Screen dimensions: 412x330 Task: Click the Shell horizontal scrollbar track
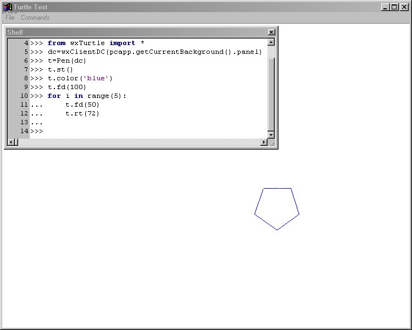click(137, 142)
